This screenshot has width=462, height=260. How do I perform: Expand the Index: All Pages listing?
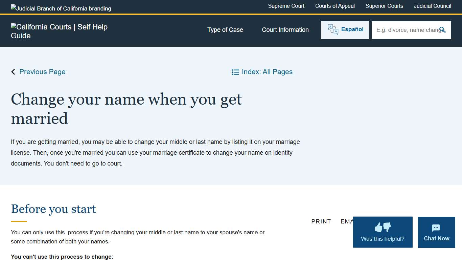coord(267,72)
